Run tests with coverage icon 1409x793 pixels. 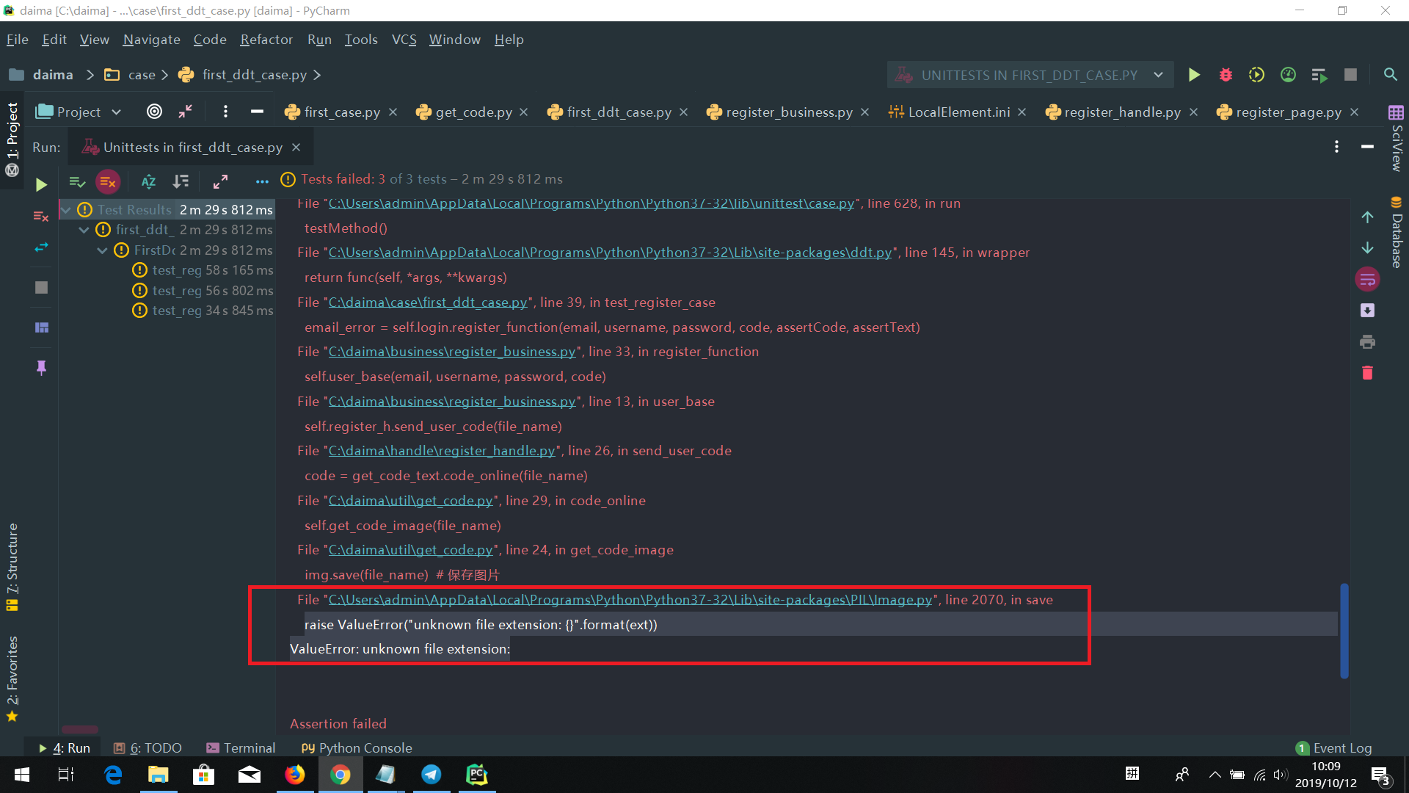click(x=1256, y=75)
